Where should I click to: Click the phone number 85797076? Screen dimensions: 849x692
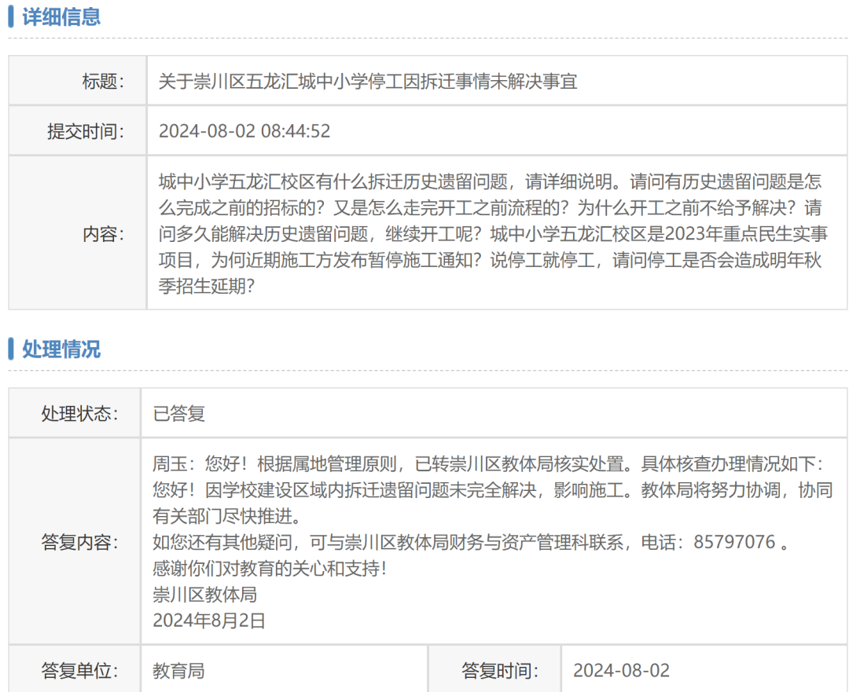(x=734, y=542)
